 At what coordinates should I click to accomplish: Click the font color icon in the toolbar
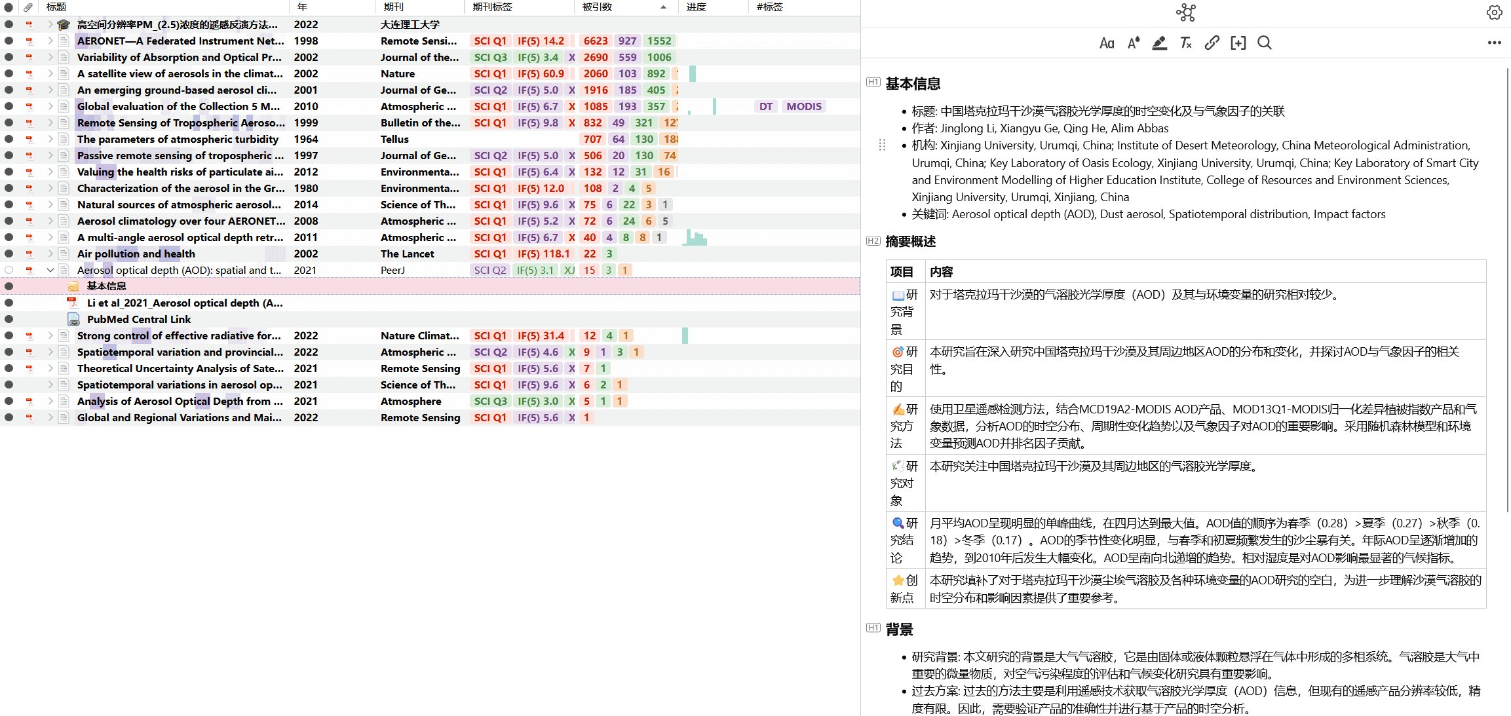pos(1133,43)
